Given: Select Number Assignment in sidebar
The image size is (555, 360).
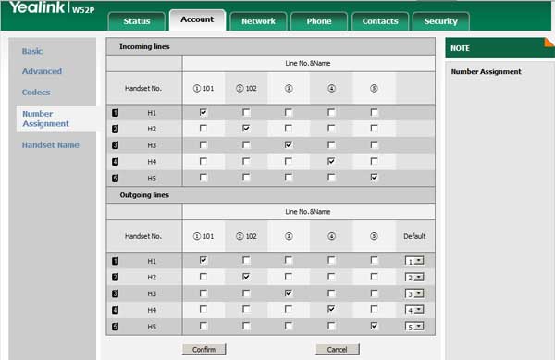Looking at the screenshot, I should tap(45, 118).
